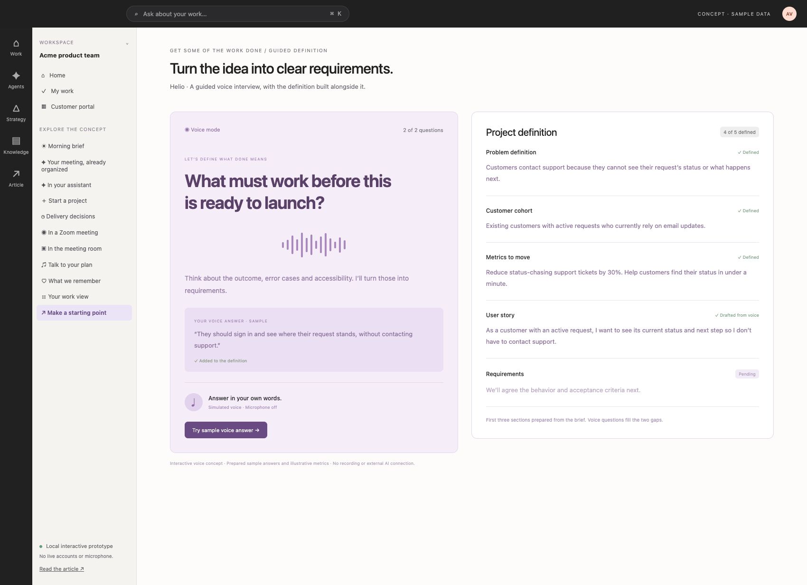
Task: Click the 2 of 2 questions counter
Action: coord(423,130)
